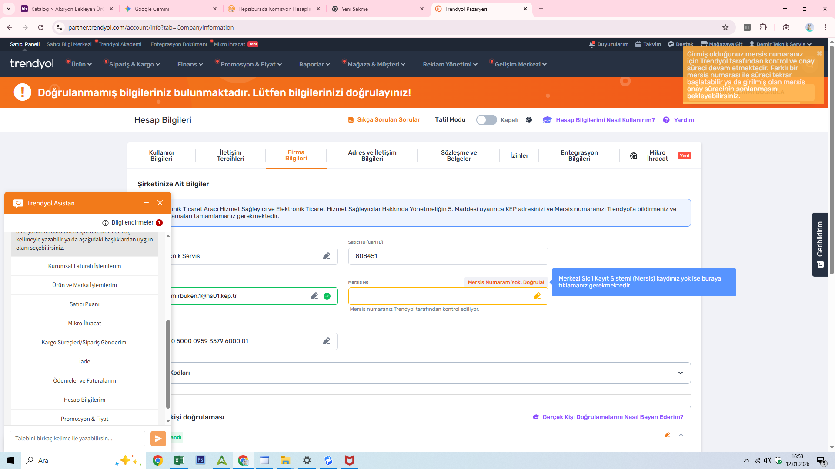835x469 pixels.
Task: Open Duyurularım announcements
Action: tap(609, 44)
